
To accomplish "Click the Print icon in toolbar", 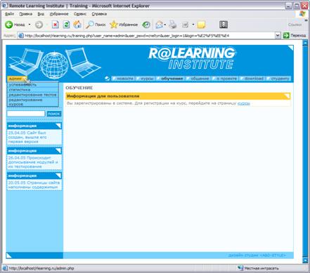I will (x=173, y=25).
